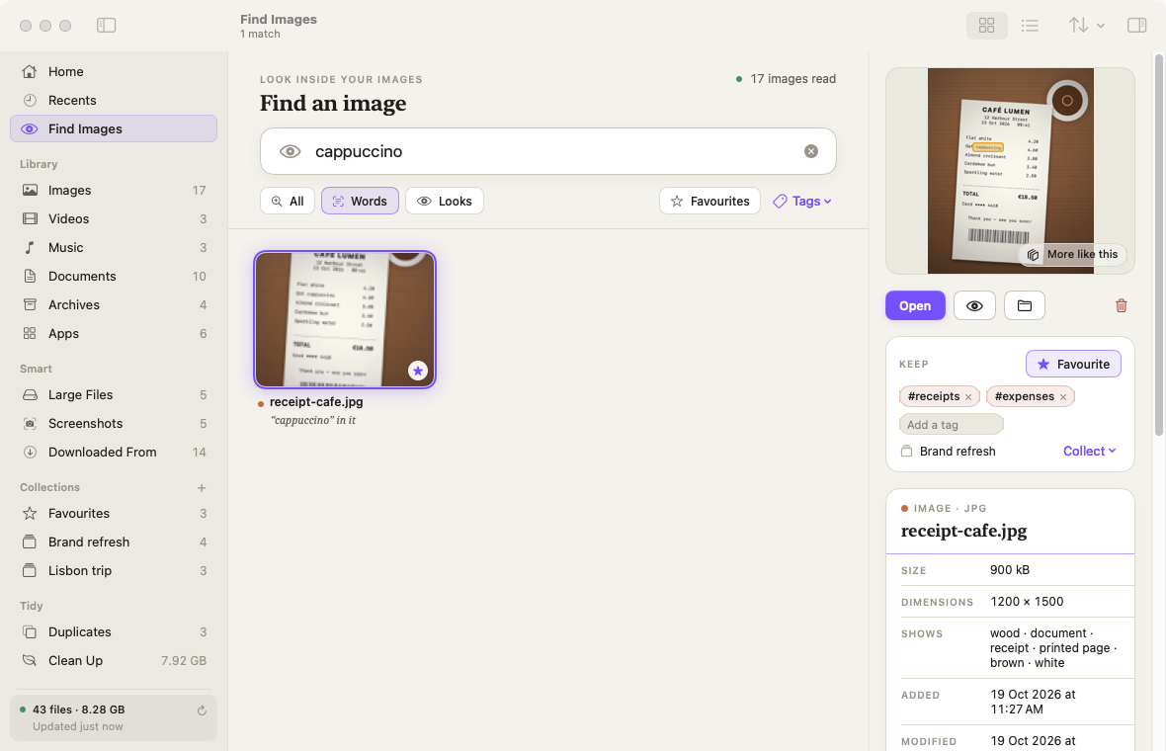The width and height of the screenshot is (1166, 751).
Task: Open the Apps library
Action: coord(114,333)
